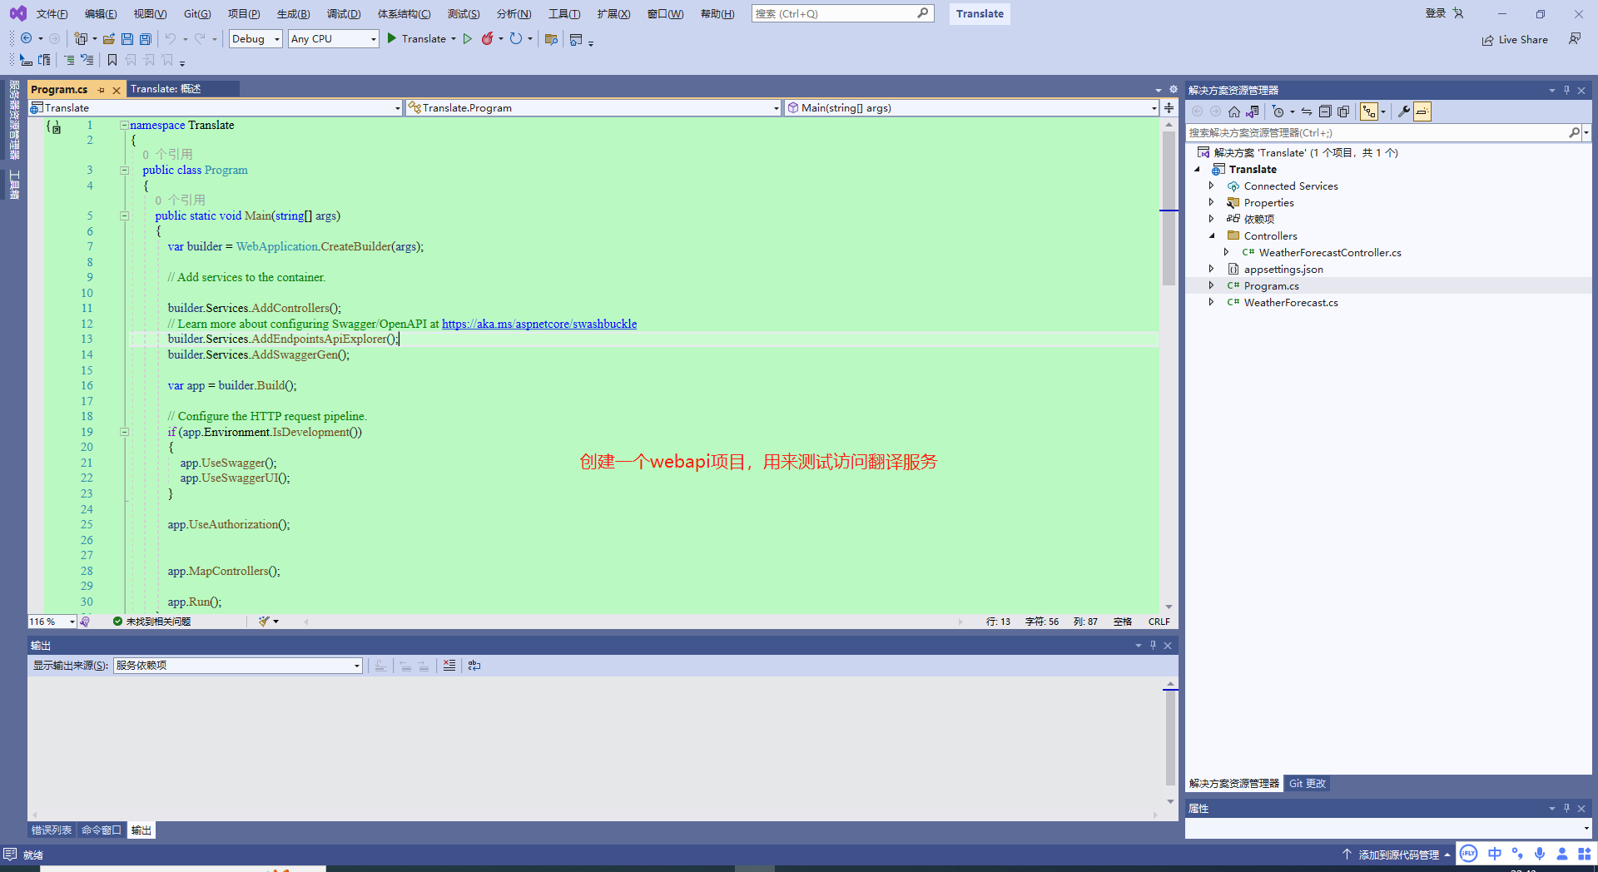Image resolution: width=1598 pixels, height=872 pixels.
Task: Click the Find in Files folder icon
Action: pyautogui.click(x=551, y=38)
